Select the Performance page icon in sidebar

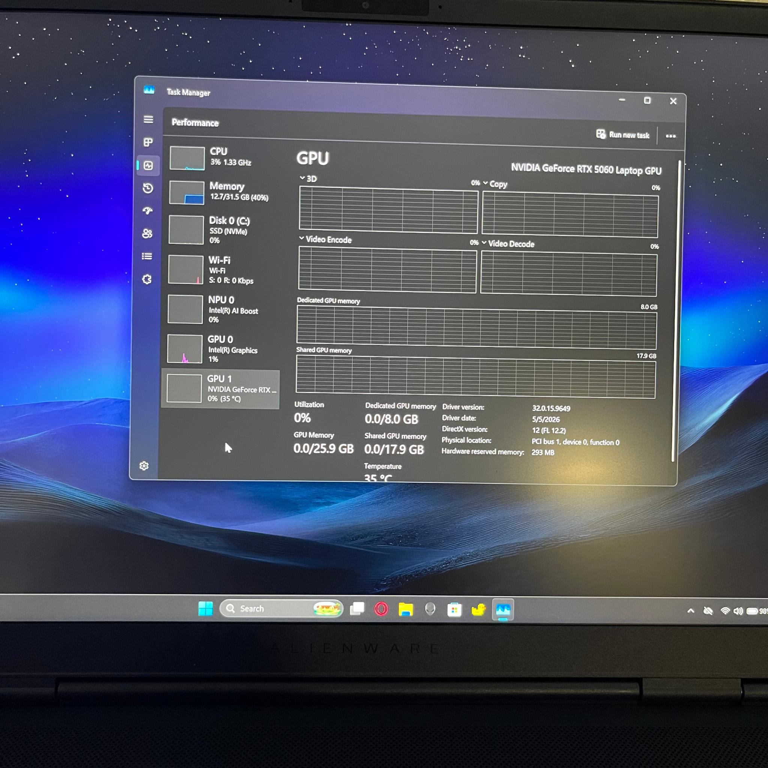(148, 165)
